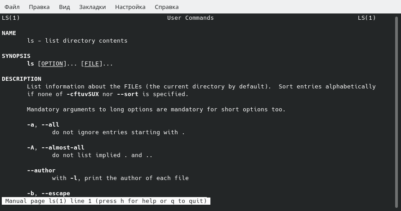Click the NAME section heading
The height and width of the screenshot is (211, 401).
(x=9, y=33)
